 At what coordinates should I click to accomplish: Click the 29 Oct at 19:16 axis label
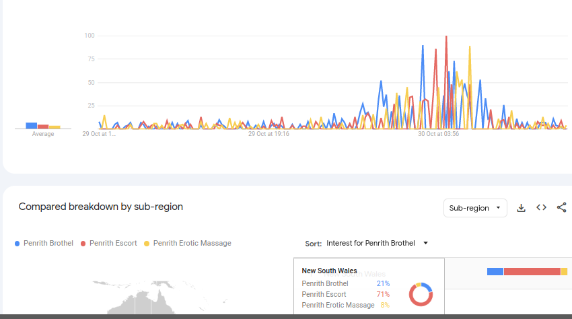point(269,134)
